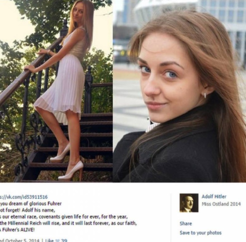Open the poster's name link beside the avatar
The height and width of the screenshot is (242, 246).
coord(214,196)
